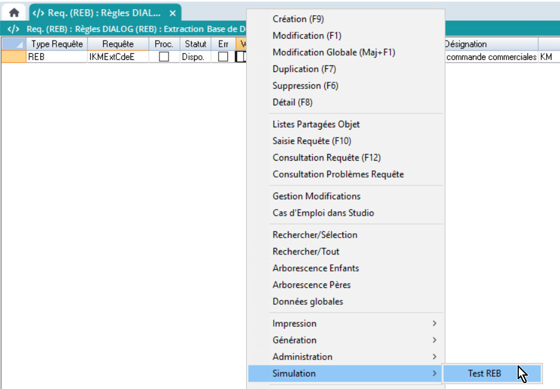The height and width of the screenshot is (389, 560).
Task: Open Gestion Modifications entry
Action: pyautogui.click(x=316, y=196)
